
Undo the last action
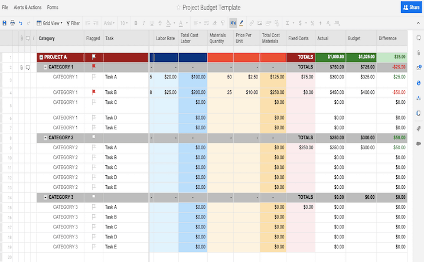click(21, 24)
